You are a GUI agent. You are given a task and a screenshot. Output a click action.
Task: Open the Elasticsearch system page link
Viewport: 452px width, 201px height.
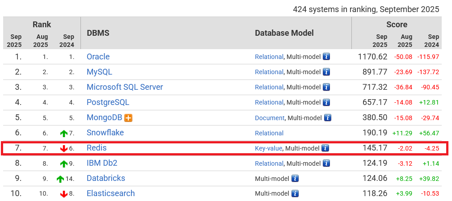(110, 193)
